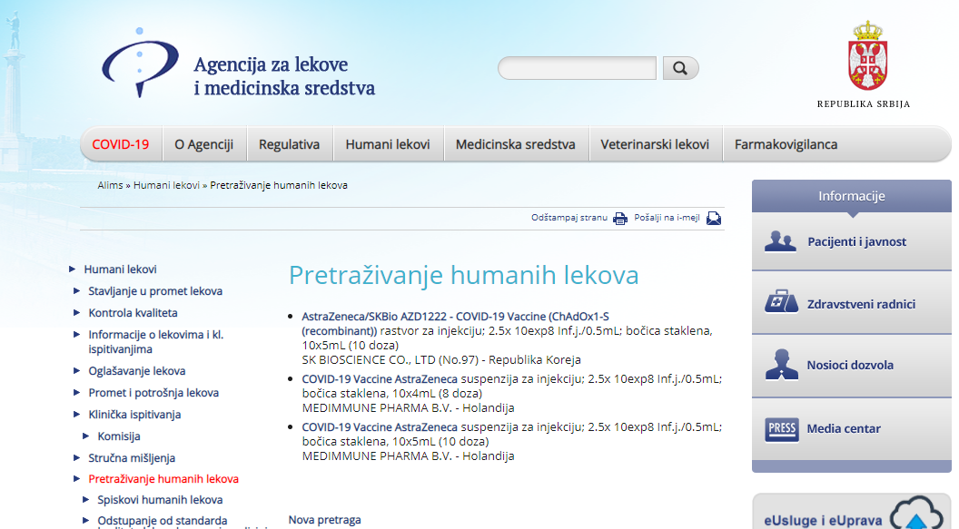Select Promet i potrošnja lekova

[x=153, y=393]
